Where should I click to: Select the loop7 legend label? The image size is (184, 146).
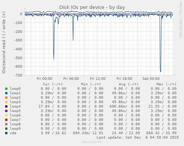click(15, 120)
